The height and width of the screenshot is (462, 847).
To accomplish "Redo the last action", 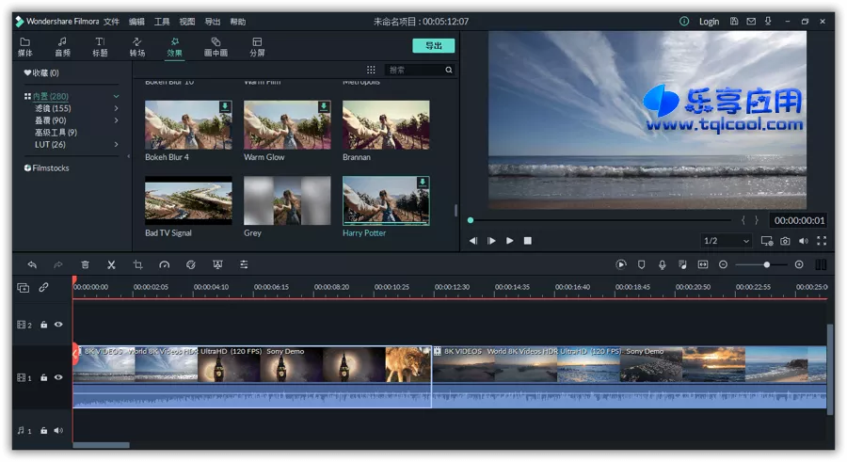I will pyautogui.click(x=57, y=264).
